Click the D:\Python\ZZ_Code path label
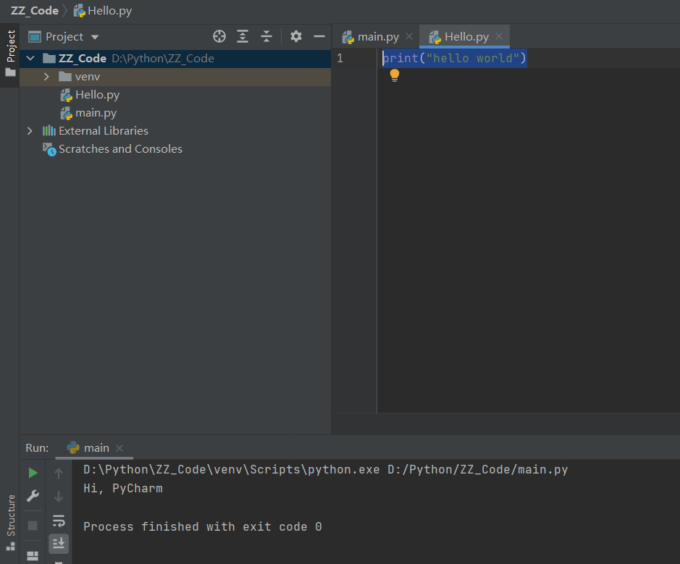 pos(163,59)
